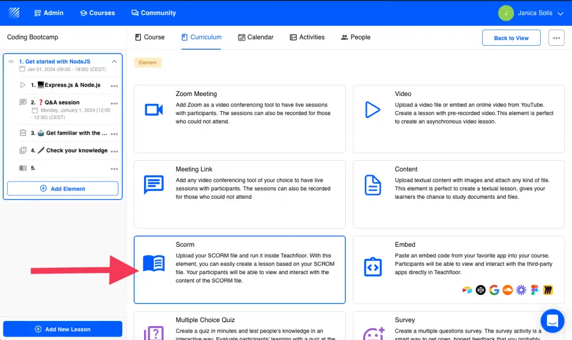Click the SoundCloud icon under Embed

tap(507, 290)
